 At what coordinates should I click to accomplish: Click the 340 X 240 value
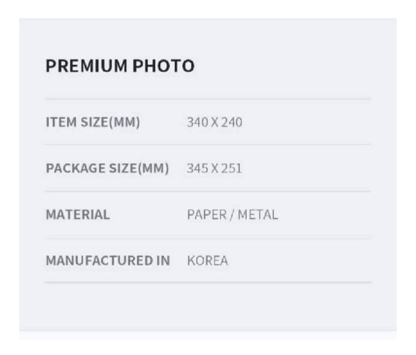click(215, 122)
